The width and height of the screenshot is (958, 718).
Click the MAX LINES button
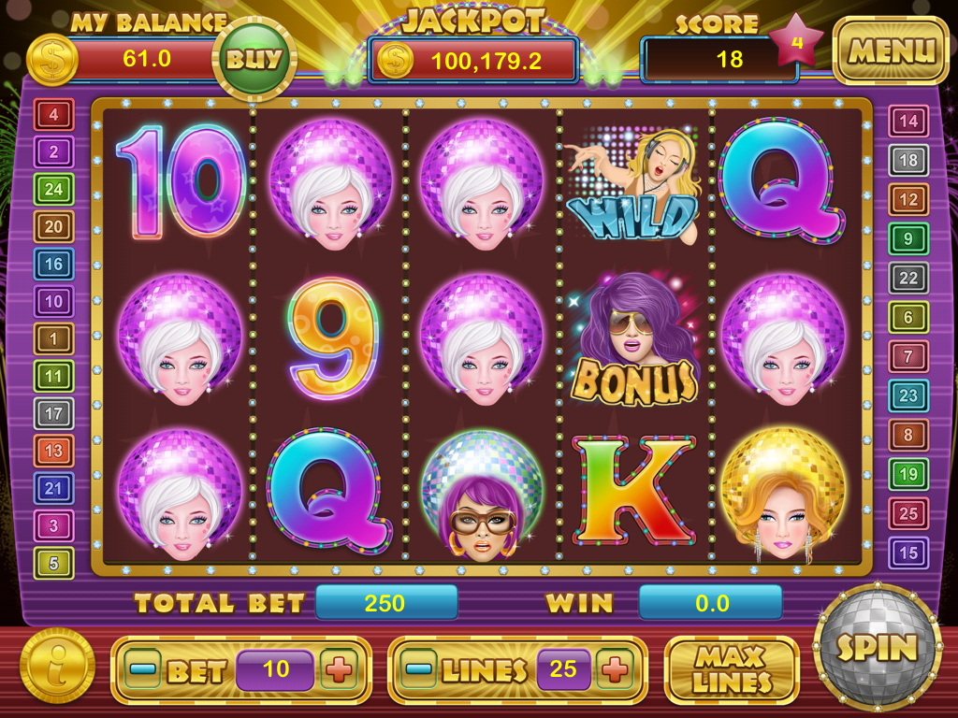[x=732, y=669]
